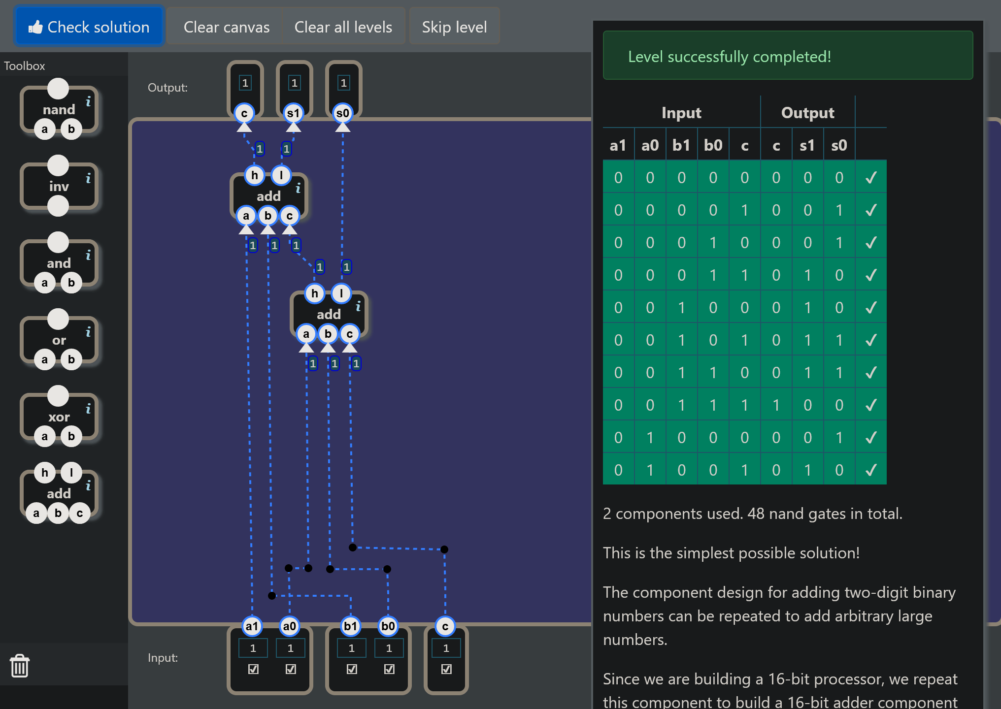Click info icon on toolbox add component
This screenshot has height=709, width=1001.
(x=88, y=485)
